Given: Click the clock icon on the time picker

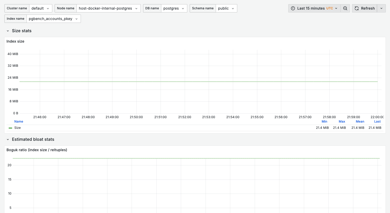Looking at the screenshot, I should point(293,8).
